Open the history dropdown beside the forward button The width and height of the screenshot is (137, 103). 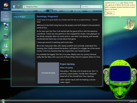click(x=21, y=7)
